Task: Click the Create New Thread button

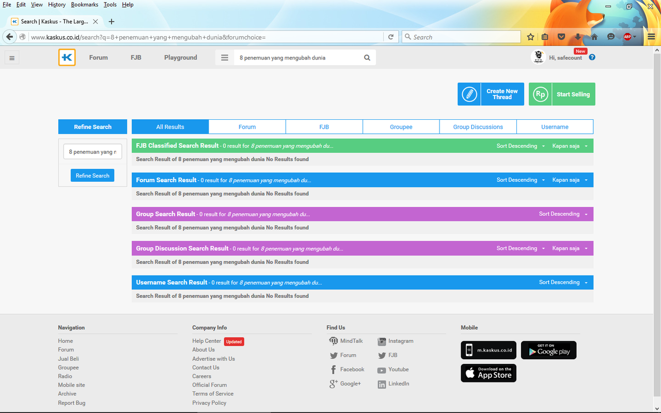Action: pos(491,94)
